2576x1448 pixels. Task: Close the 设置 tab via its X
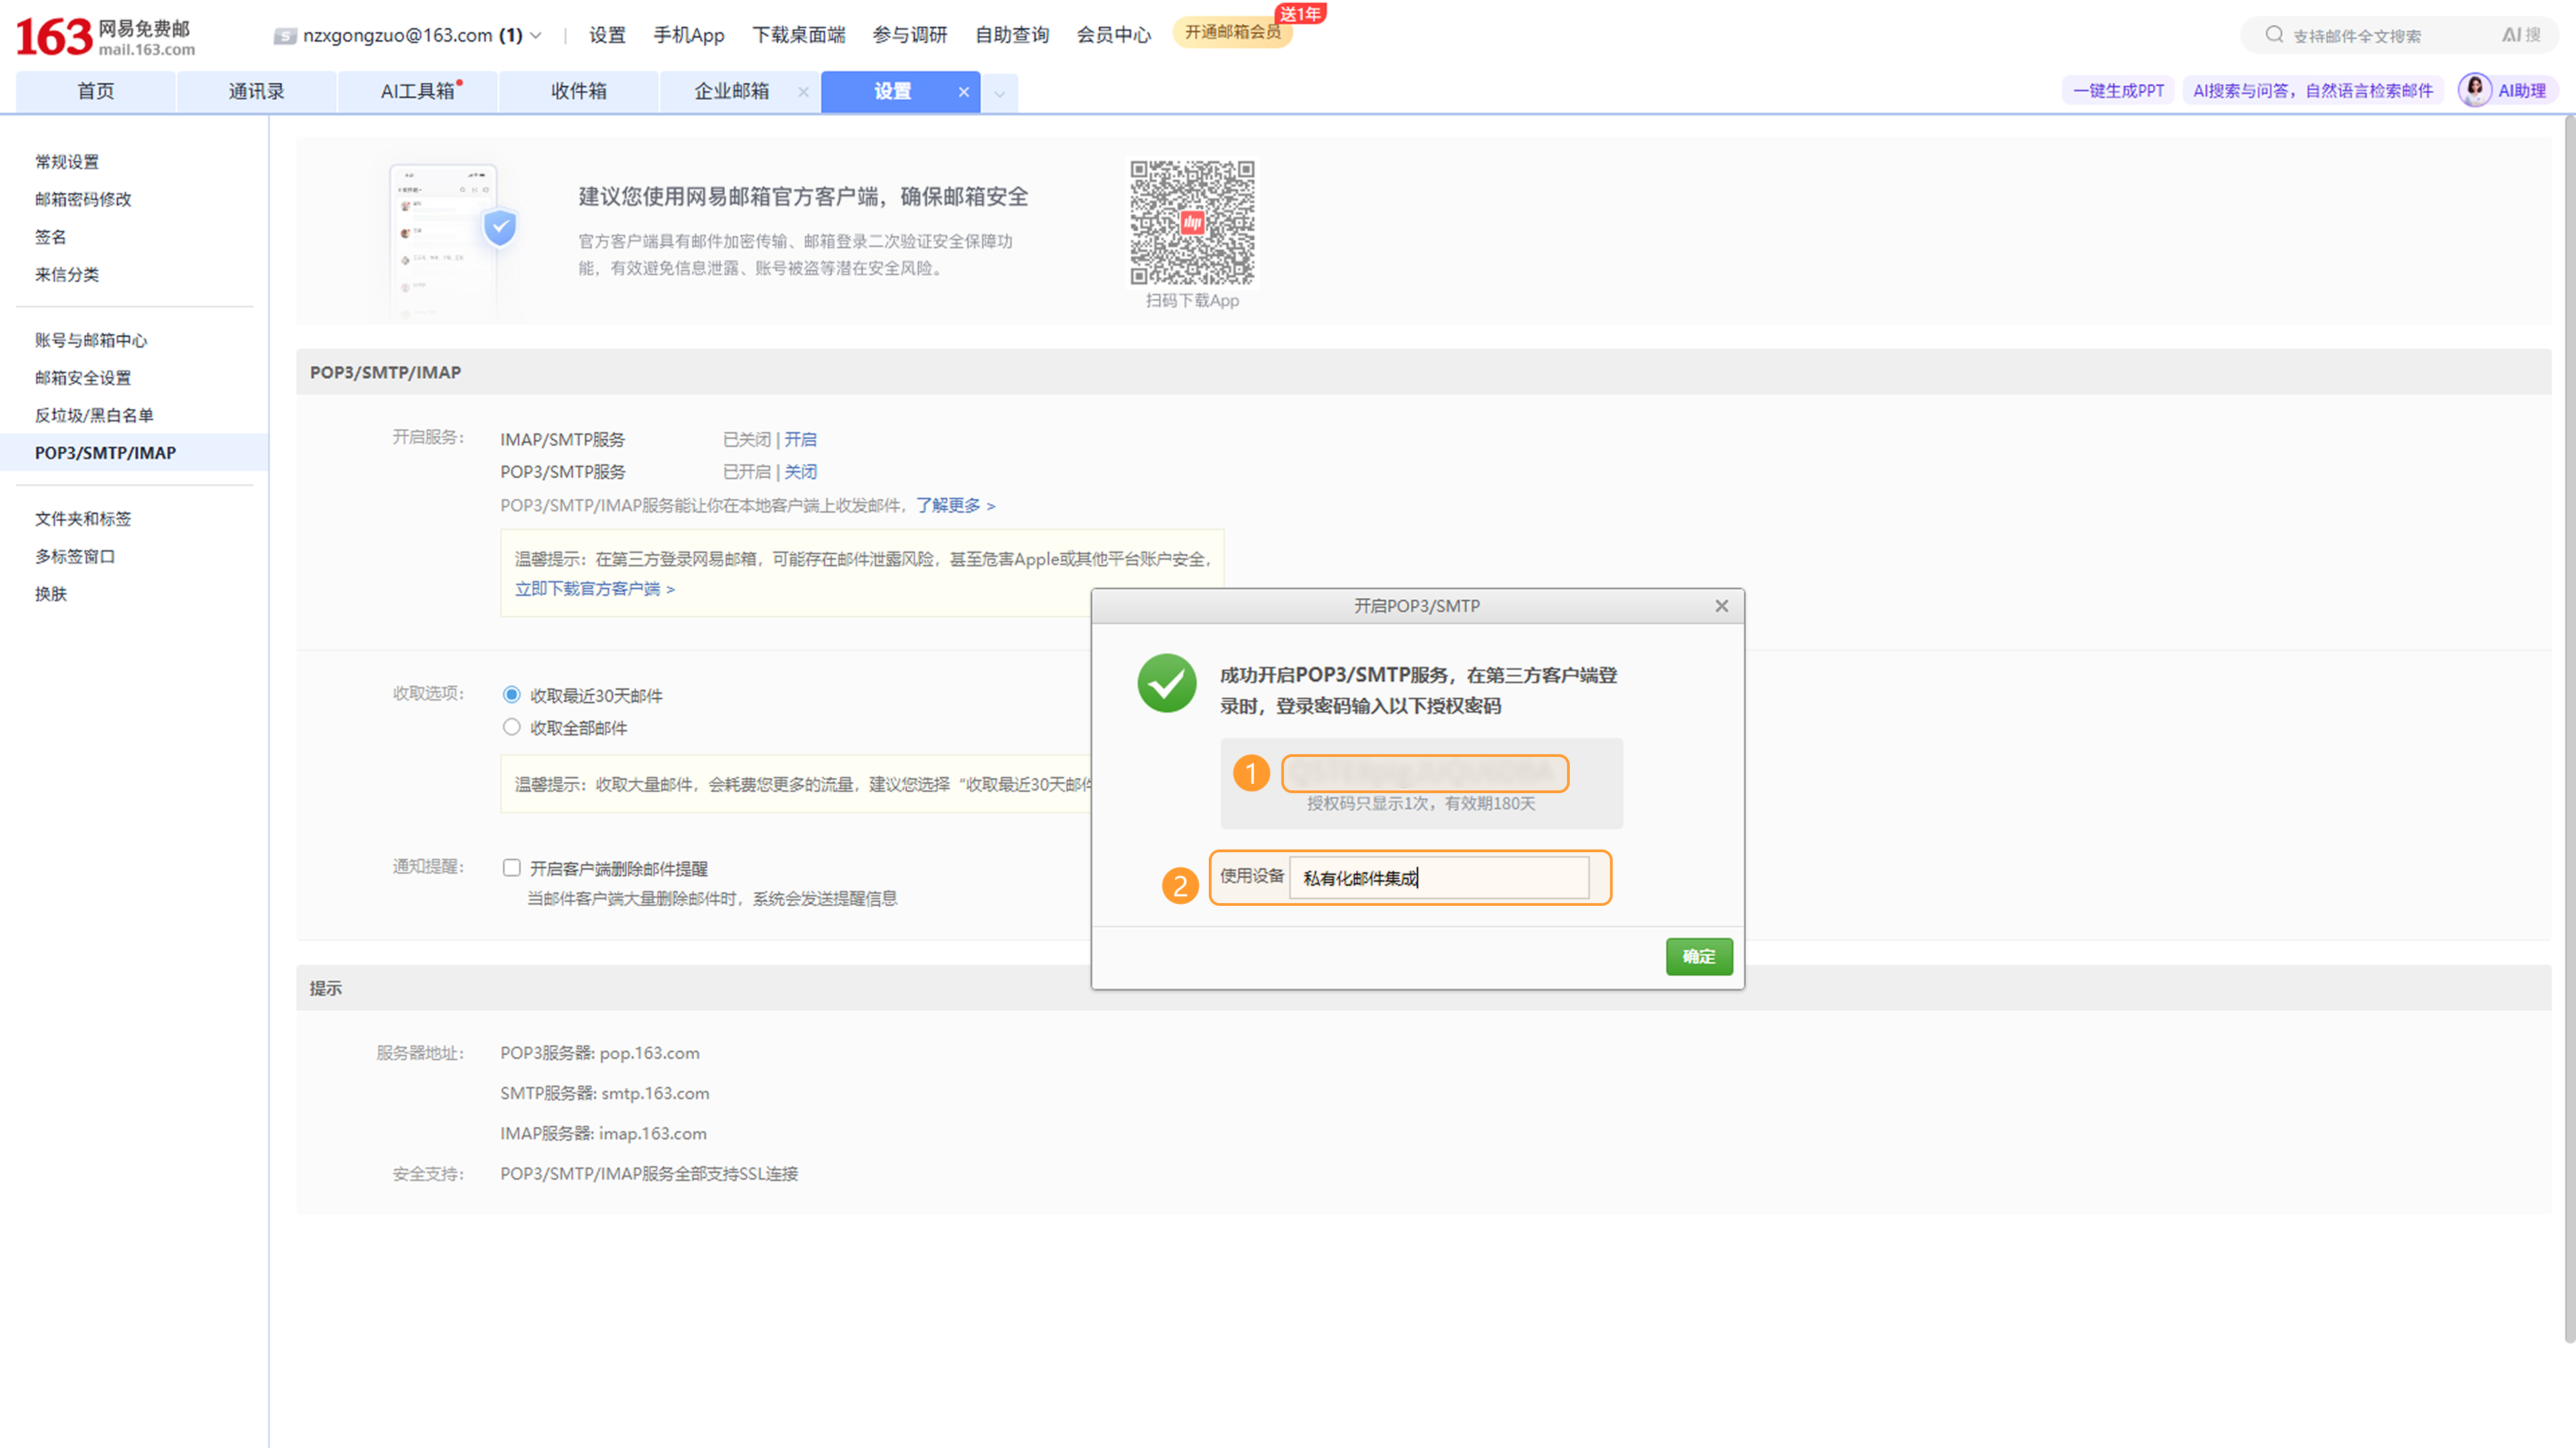click(x=963, y=92)
